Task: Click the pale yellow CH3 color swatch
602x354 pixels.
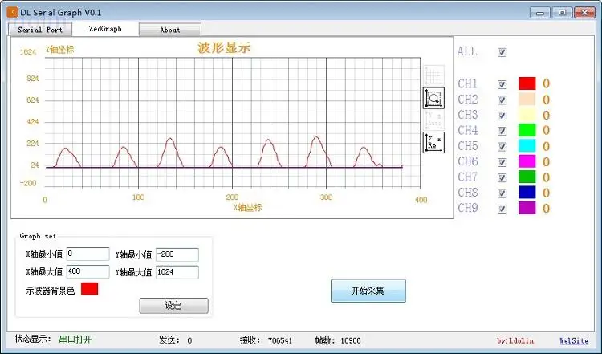Action: (x=527, y=115)
